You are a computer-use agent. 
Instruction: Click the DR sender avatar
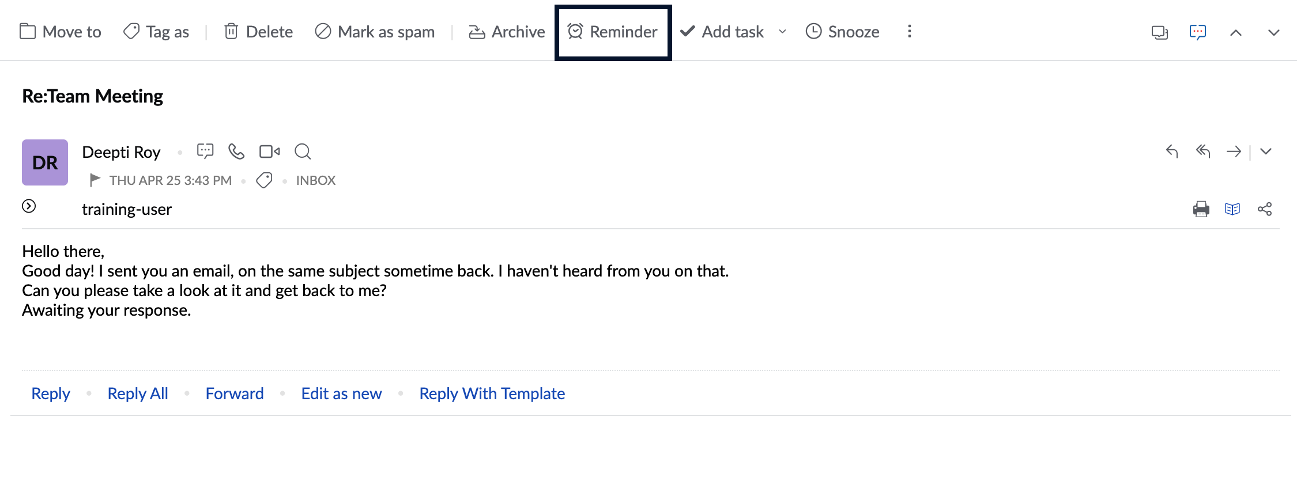click(x=45, y=162)
